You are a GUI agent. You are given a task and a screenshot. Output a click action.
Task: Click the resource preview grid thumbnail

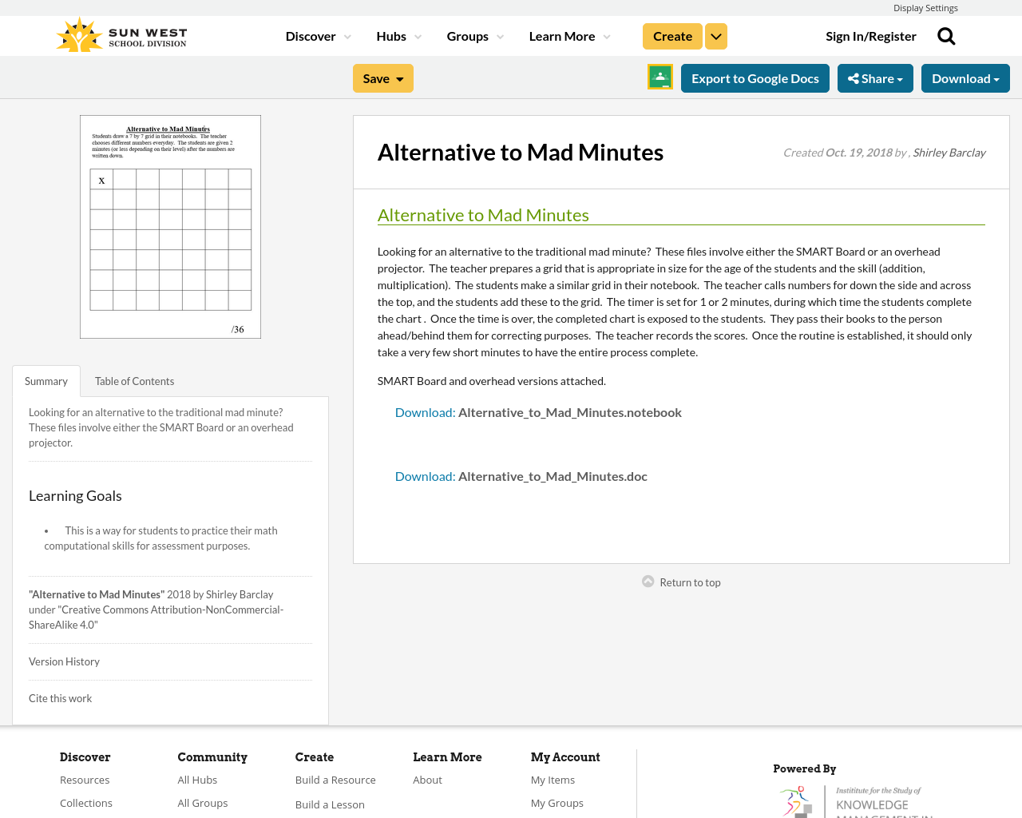(170, 226)
